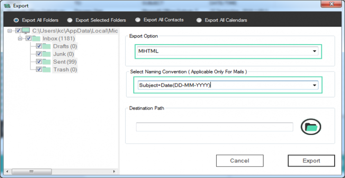Click the Export button
This screenshot has height=178, width=345.
click(x=311, y=161)
